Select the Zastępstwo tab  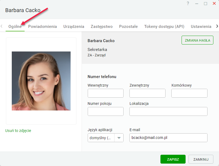(102, 27)
